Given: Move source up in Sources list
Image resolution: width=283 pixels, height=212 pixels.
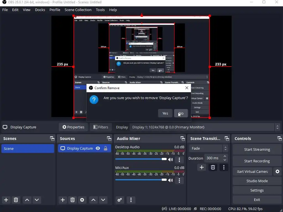Looking at the screenshot, I should coord(93,200).
